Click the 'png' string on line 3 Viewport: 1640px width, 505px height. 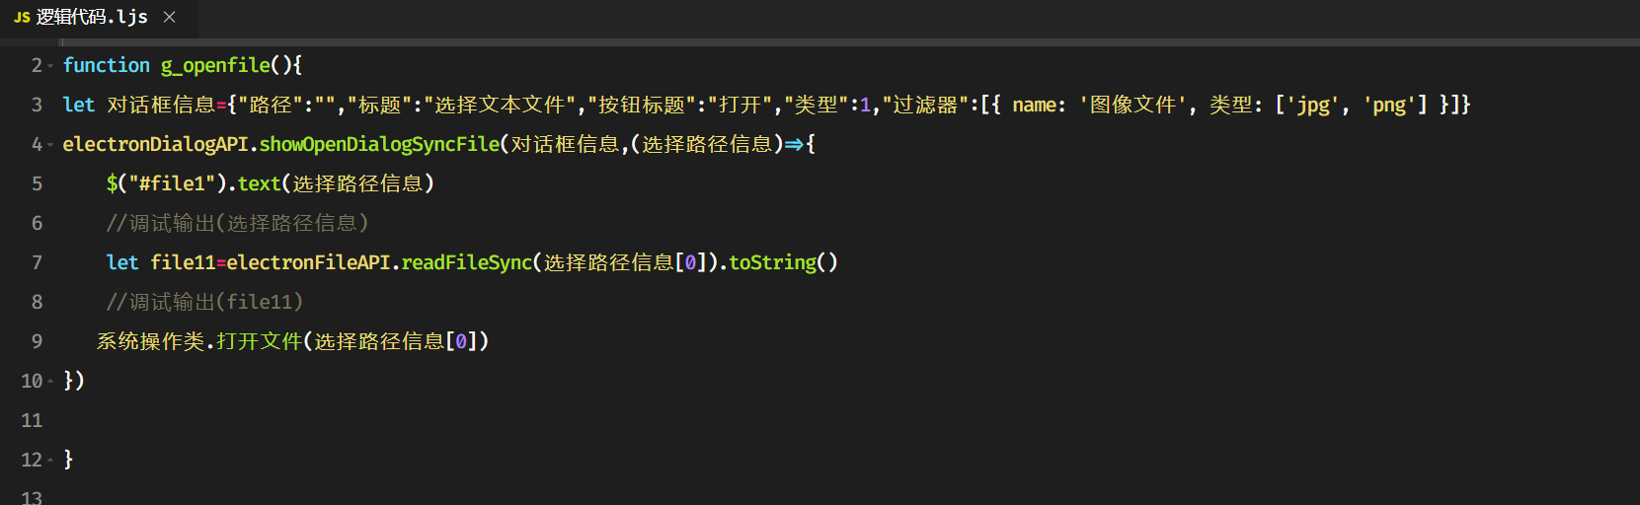tap(1390, 105)
